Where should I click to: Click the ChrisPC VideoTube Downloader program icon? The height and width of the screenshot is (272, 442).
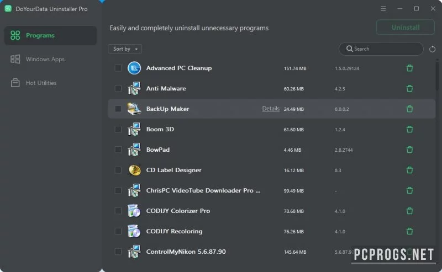click(x=134, y=190)
